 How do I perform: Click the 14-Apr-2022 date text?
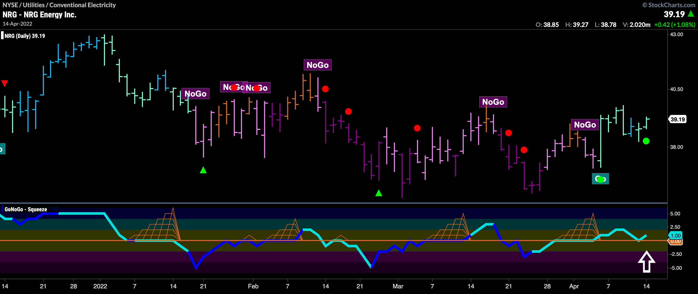(x=17, y=24)
